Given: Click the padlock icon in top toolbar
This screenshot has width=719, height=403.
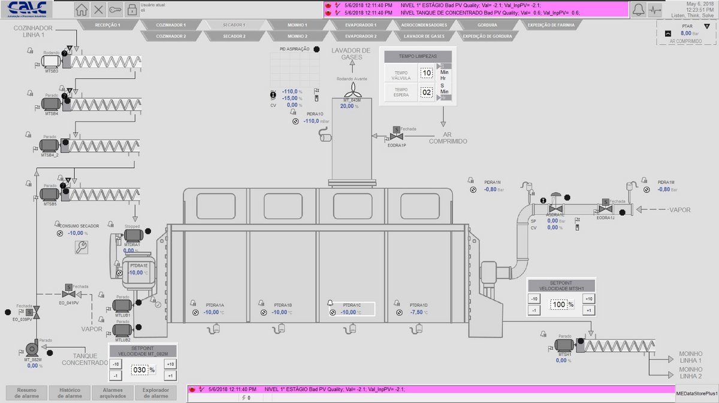Looking at the screenshot, I should (x=131, y=10).
